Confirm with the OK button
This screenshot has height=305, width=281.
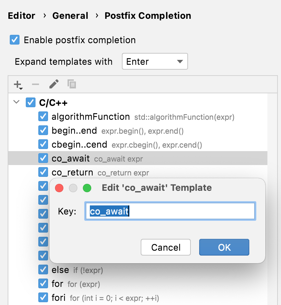(224, 247)
